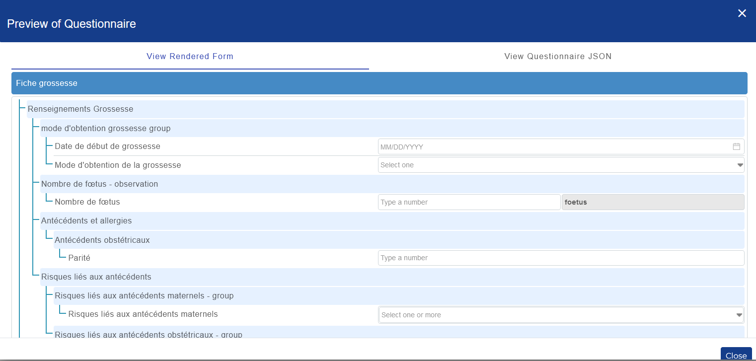Click the close X in the dialog header
The width and height of the screenshot is (756, 361).
click(x=742, y=13)
